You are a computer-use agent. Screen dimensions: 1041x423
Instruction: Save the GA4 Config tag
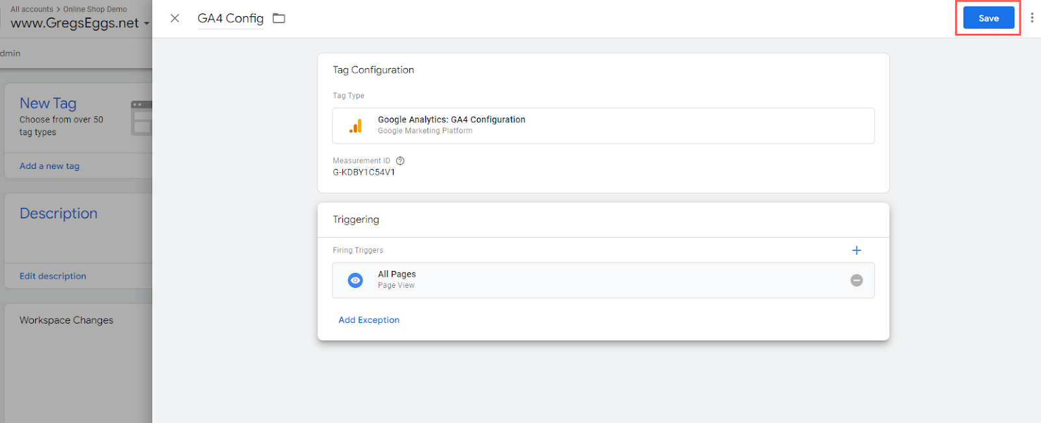(x=988, y=18)
